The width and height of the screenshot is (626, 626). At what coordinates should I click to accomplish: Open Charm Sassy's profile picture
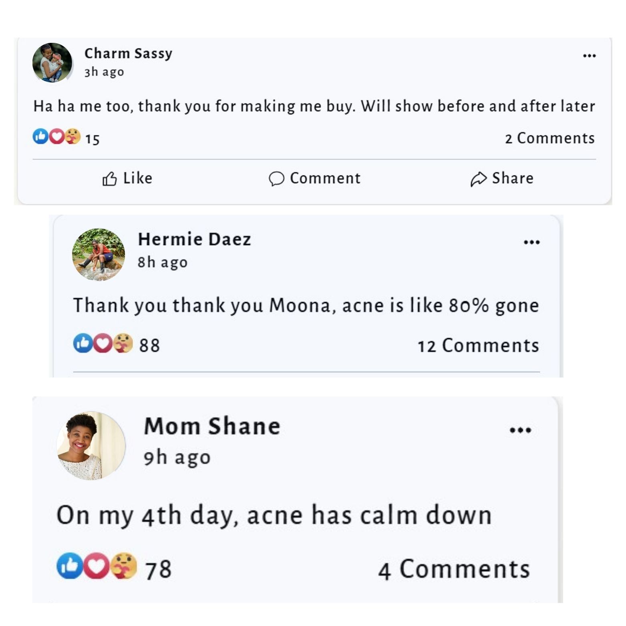pos(52,62)
